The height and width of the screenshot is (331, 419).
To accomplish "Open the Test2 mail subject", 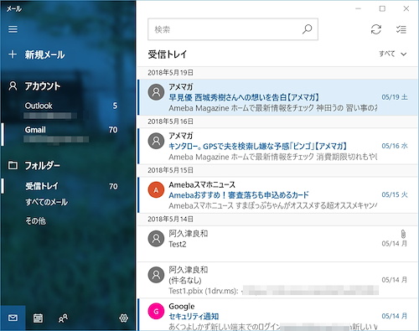I will pyautogui.click(x=178, y=244).
